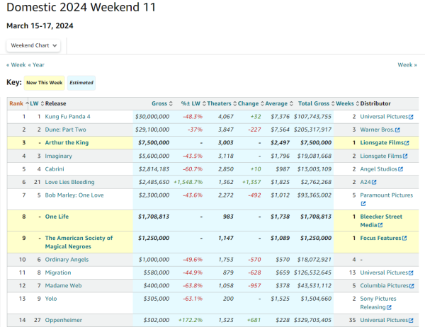Open the Cabrini release link

[x=55, y=168]
